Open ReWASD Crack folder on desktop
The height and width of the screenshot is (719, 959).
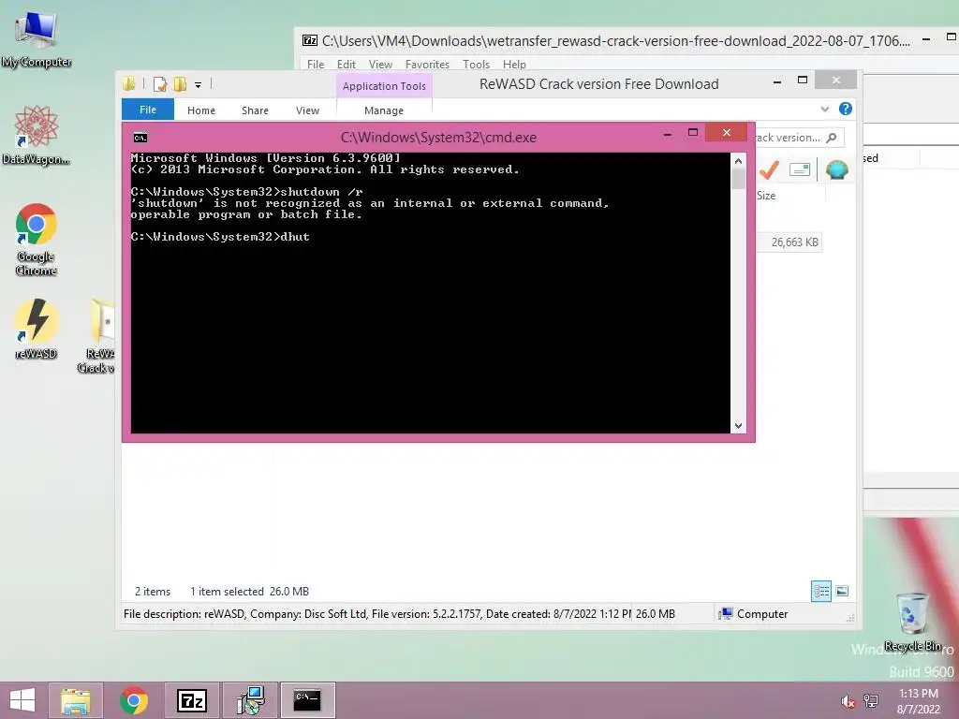click(97, 335)
